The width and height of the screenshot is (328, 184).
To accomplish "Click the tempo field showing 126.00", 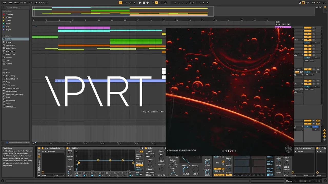I will (16, 3).
